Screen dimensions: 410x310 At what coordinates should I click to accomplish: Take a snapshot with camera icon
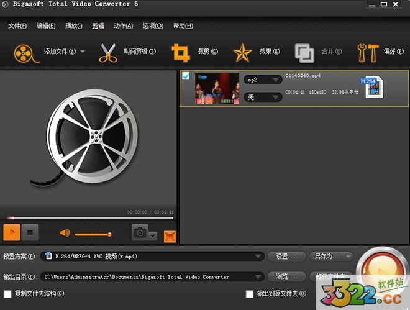pyautogui.click(x=140, y=232)
